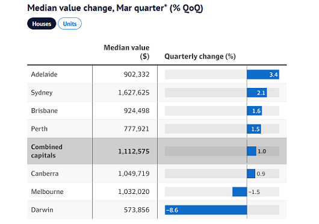This screenshot has height=224, width=319.
Task: Select Melbourne's negative 1.5 bar
Action: tap(240, 191)
